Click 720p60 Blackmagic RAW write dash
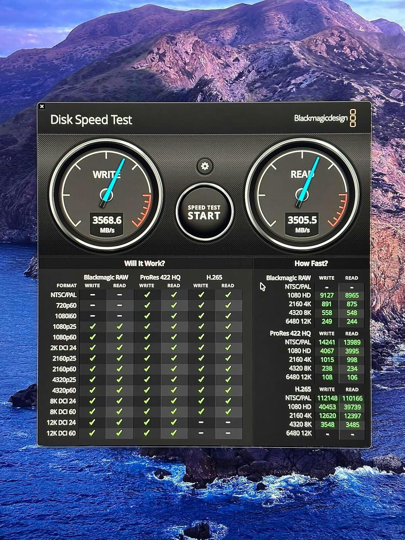The image size is (405, 540). (x=92, y=305)
